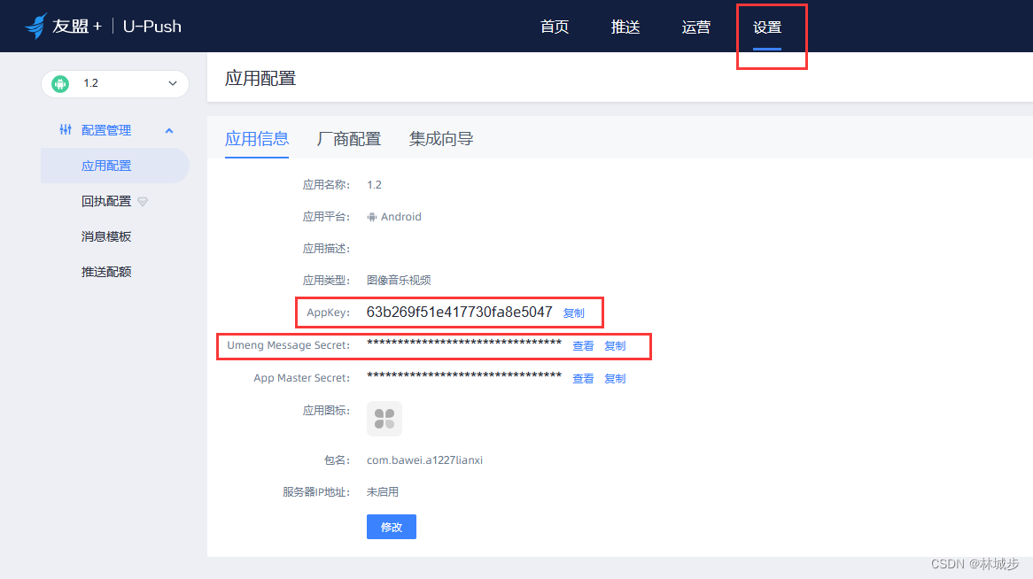Screen dimensions: 1033x579
Task: Click the 应用描述 field label
Action: pos(326,248)
